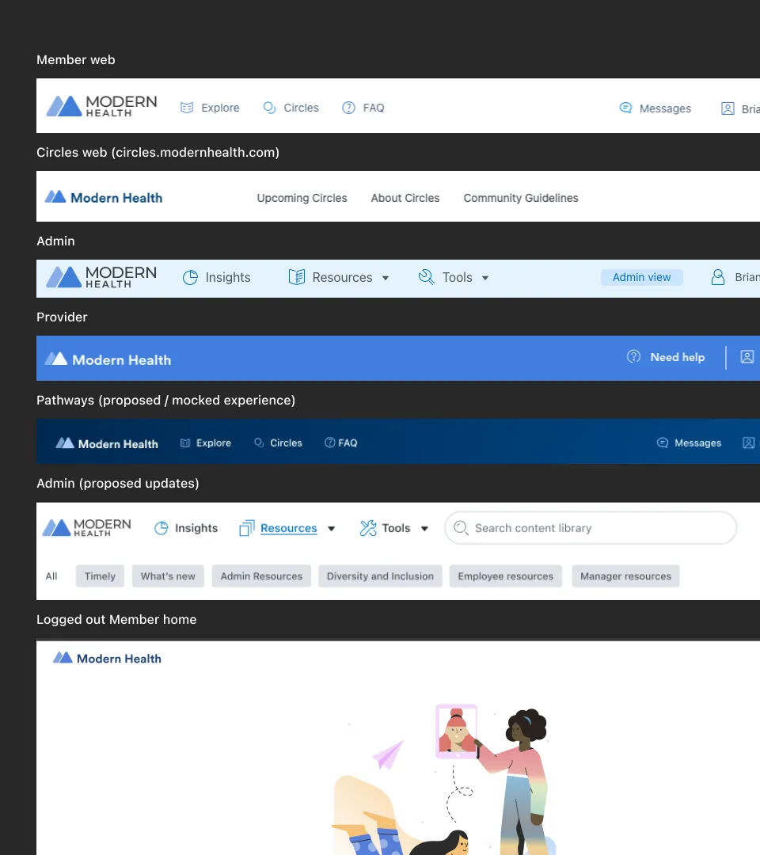Expand Tools dropdown arrow in proposed Admin

point(424,528)
